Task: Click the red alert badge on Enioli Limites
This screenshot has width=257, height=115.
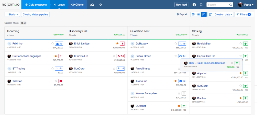Action: (x=122, y=44)
